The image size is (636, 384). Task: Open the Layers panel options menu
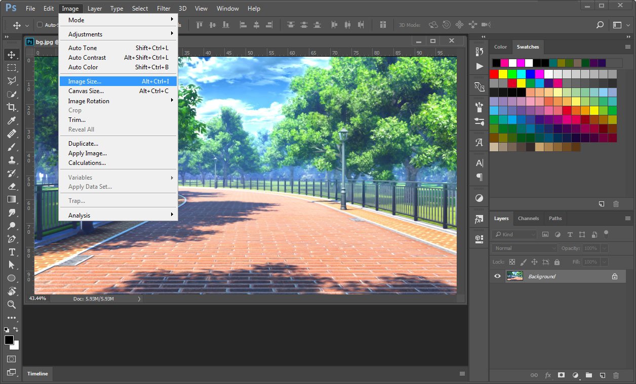[628, 219]
